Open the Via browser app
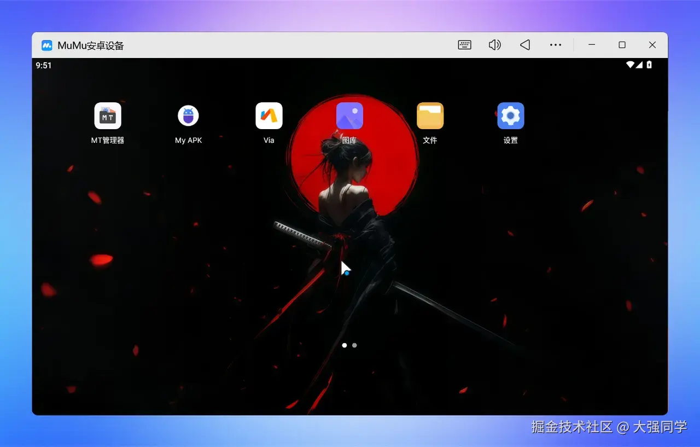 coord(269,116)
